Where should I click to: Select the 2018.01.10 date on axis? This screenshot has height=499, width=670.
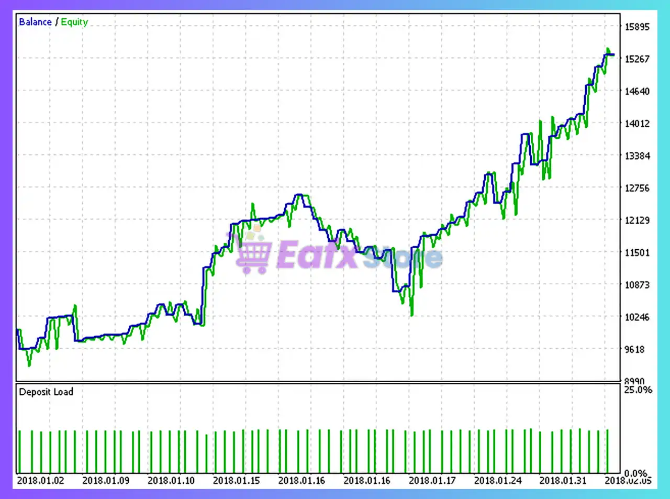coord(171,480)
